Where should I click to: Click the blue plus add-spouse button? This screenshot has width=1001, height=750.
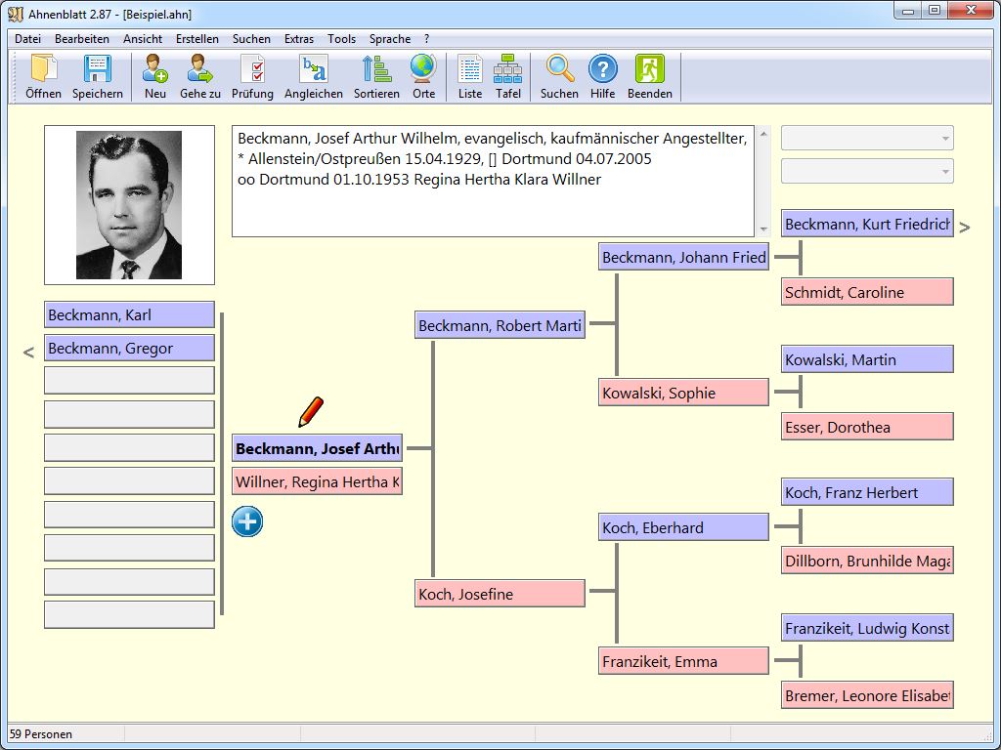click(x=247, y=521)
